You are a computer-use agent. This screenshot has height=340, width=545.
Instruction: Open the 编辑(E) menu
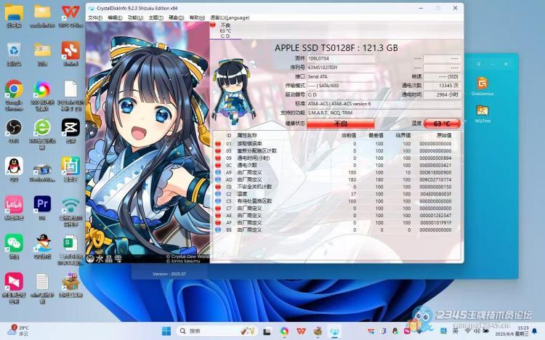click(x=115, y=17)
